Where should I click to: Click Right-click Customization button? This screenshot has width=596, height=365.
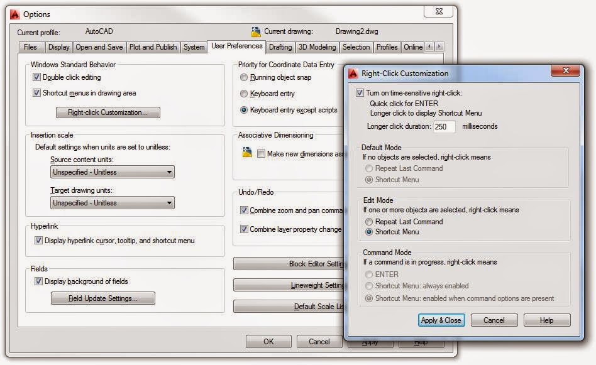(108, 112)
